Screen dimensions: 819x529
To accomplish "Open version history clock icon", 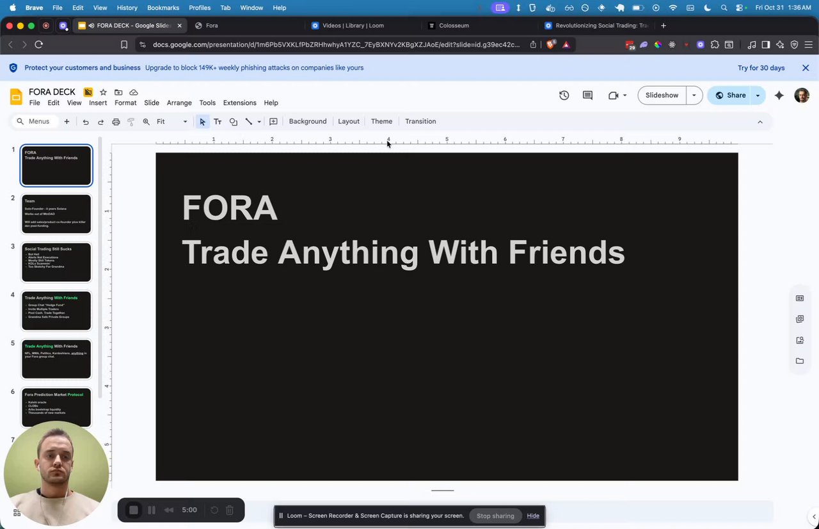I will pos(564,95).
